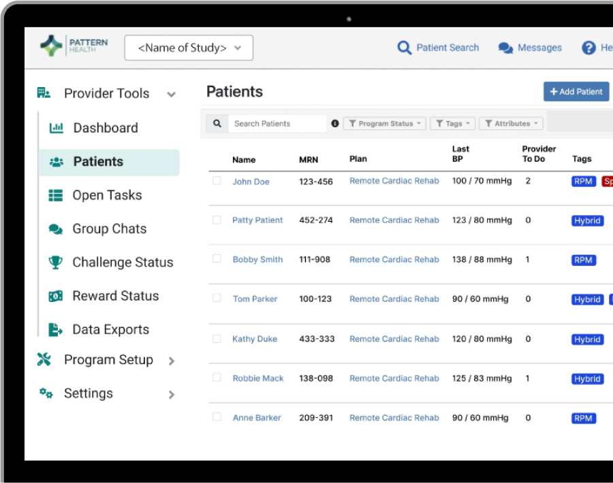Click the Open Tasks list icon
Screen dimensions: 613x483
[x=56, y=195]
